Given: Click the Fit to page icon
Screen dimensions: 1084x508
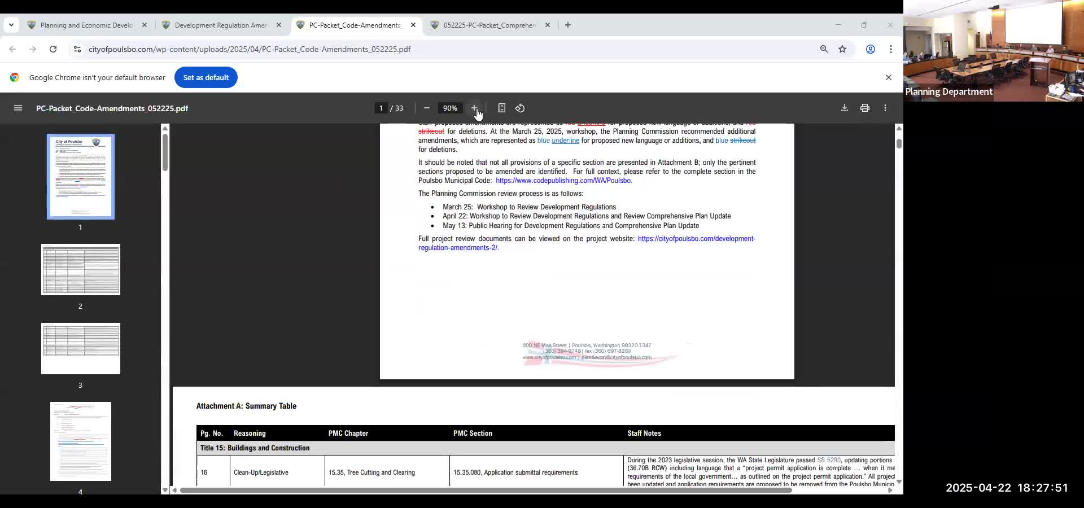Looking at the screenshot, I should coord(501,108).
